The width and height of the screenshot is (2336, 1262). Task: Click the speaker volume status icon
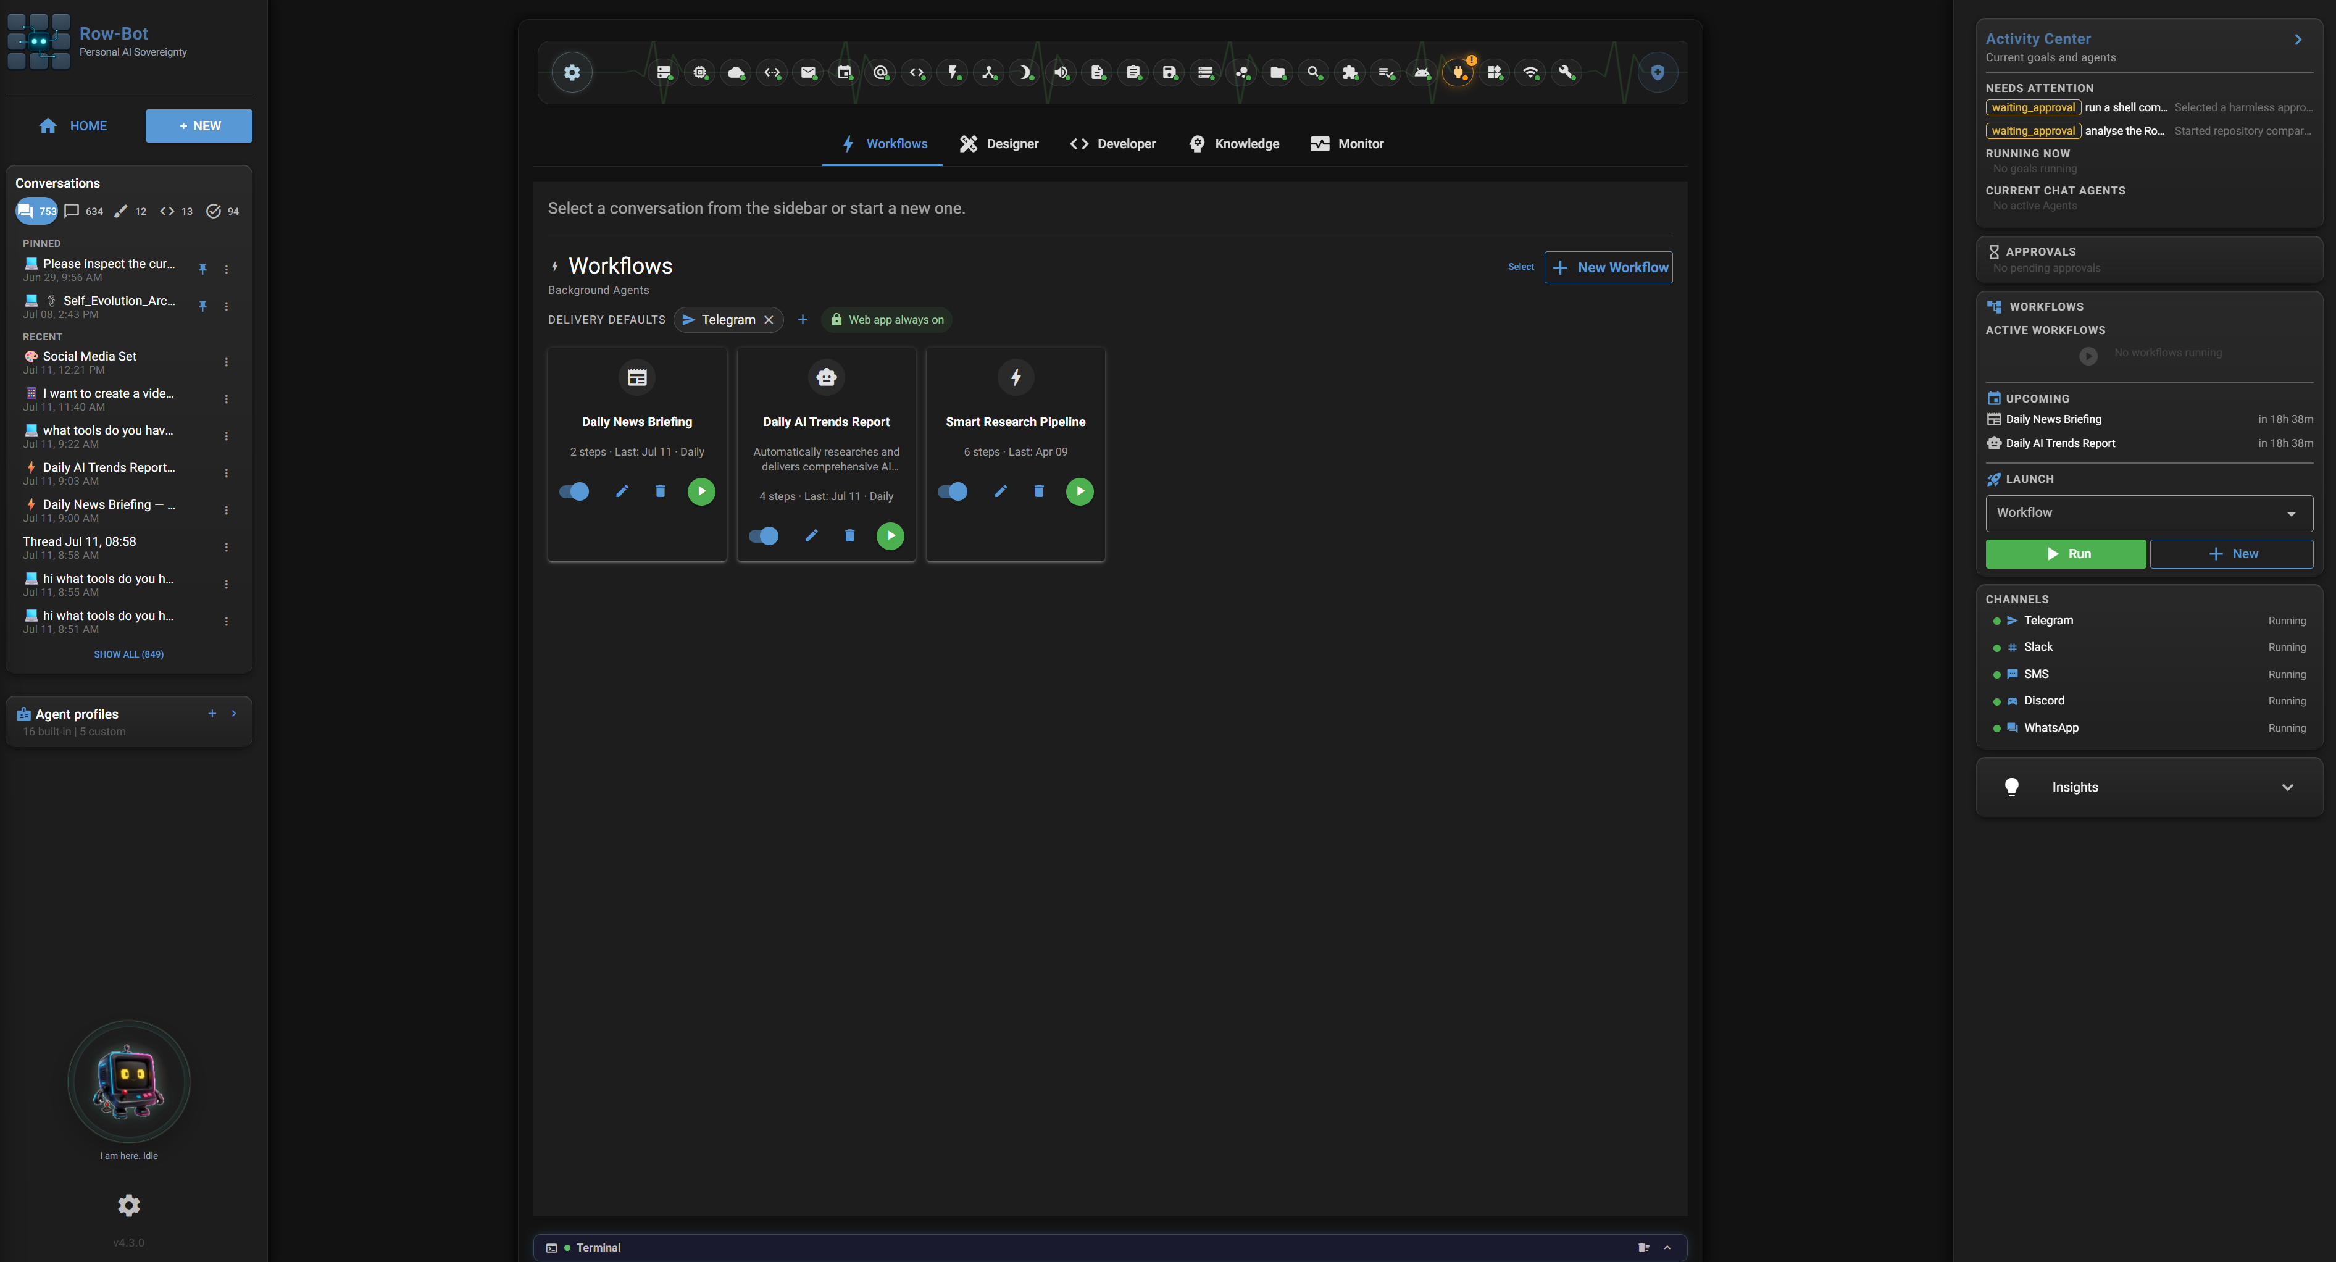coord(1061,73)
